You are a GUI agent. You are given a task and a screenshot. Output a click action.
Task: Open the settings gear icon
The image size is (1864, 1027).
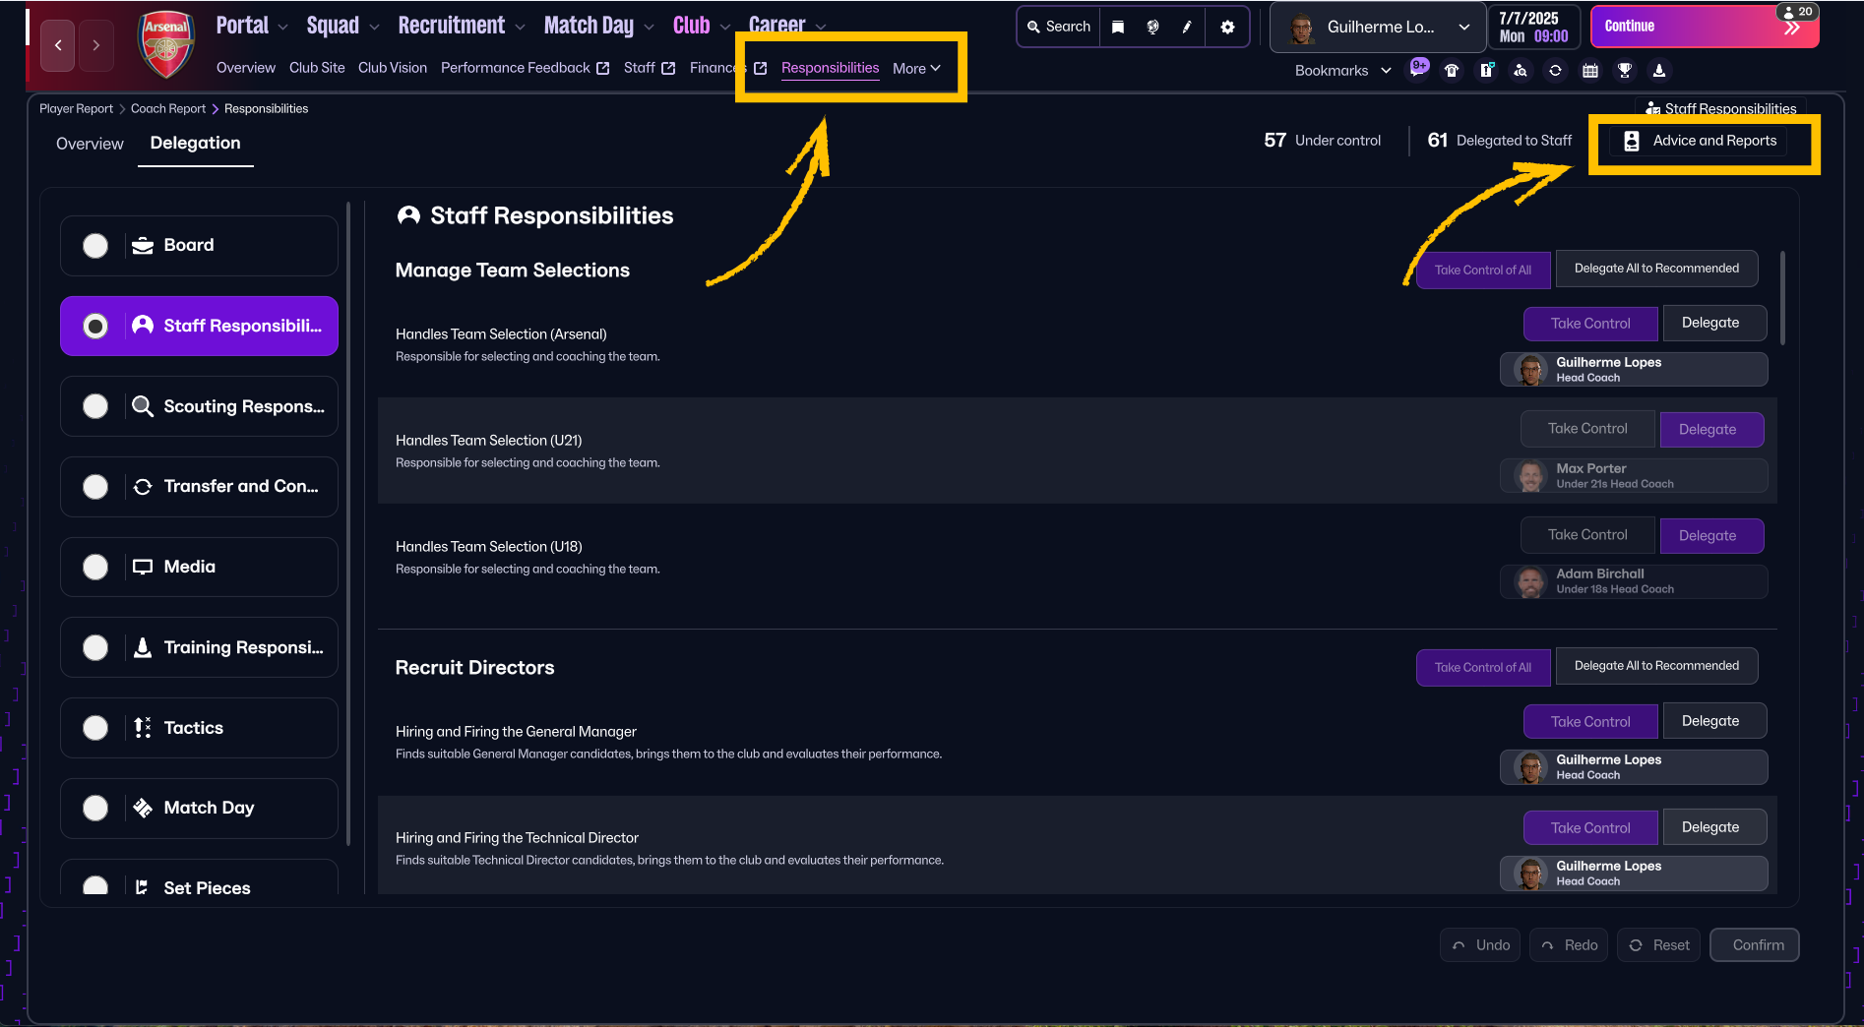click(x=1227, y=27)
